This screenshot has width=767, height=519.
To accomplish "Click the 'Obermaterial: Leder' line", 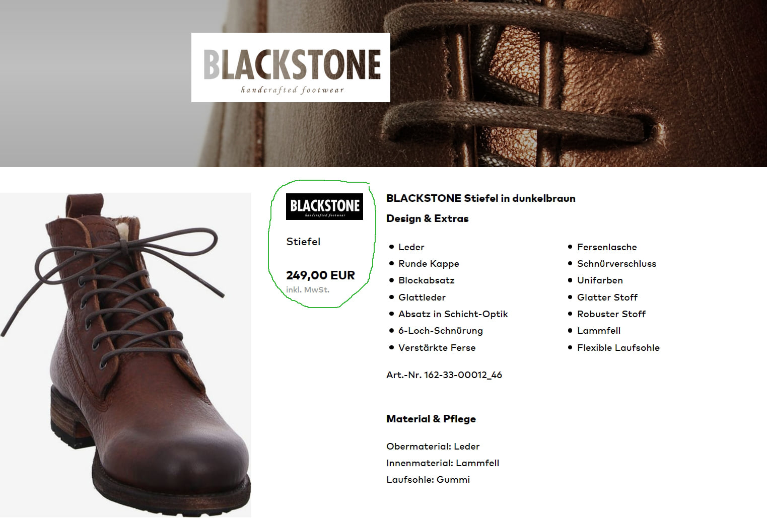I will [433, 447].
